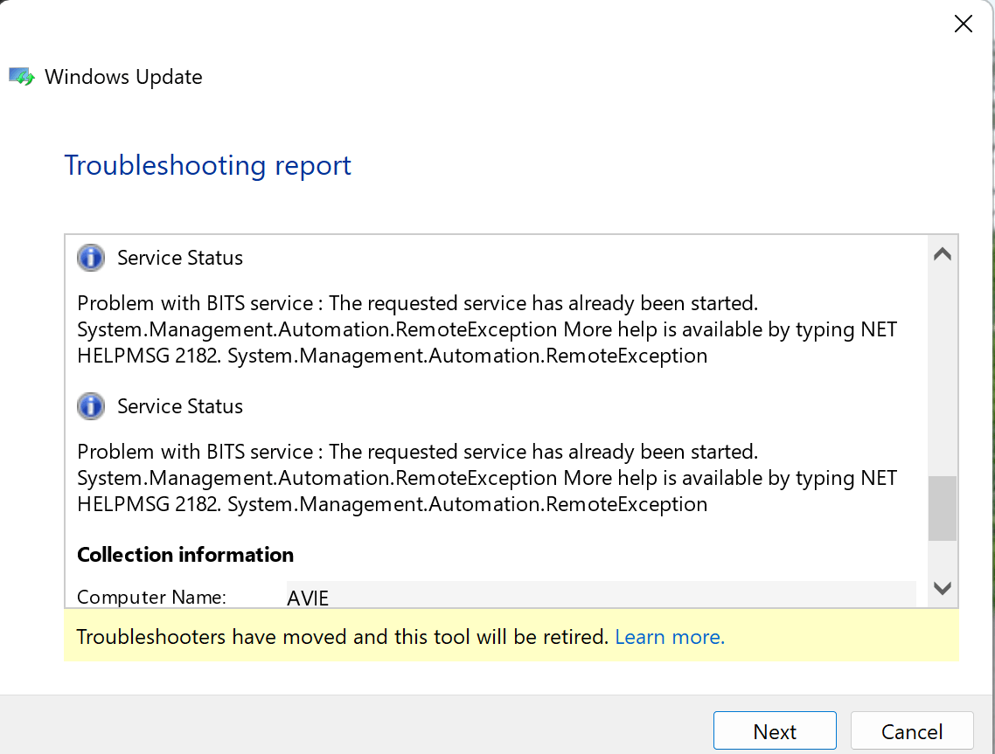This screenshot has height=754, width=995.
Task: Click the Windows Update title text
Action: pos(124,77)
